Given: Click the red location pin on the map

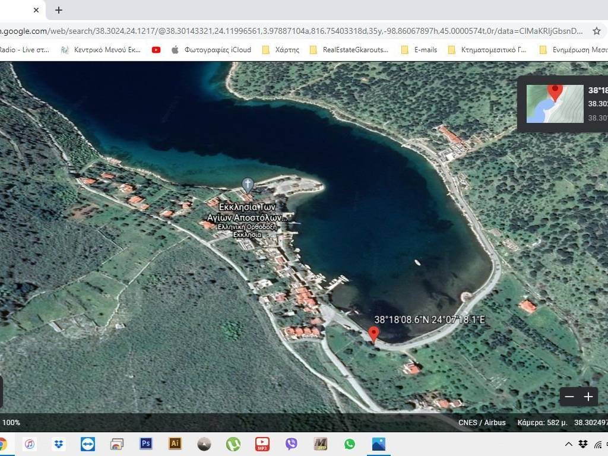Looking at the screenshot, I should (373, 333).
